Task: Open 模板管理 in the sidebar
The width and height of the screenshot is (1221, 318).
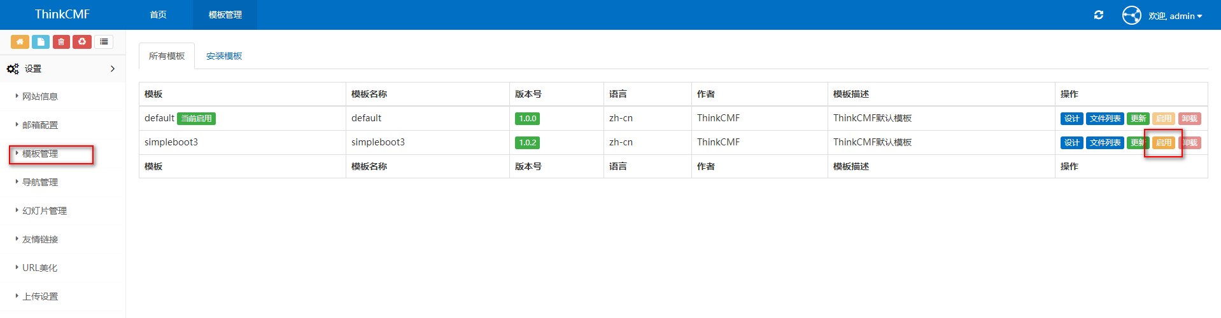Action: click(x=40, y=154)
